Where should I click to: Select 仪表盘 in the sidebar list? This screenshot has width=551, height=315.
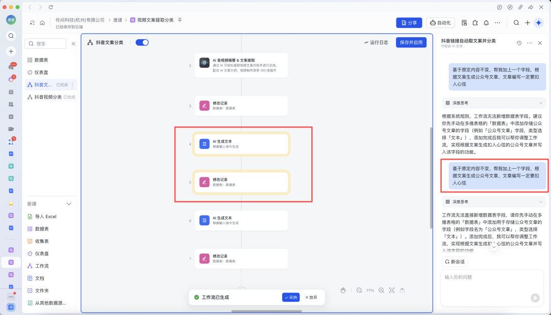[x=42, y=72]
